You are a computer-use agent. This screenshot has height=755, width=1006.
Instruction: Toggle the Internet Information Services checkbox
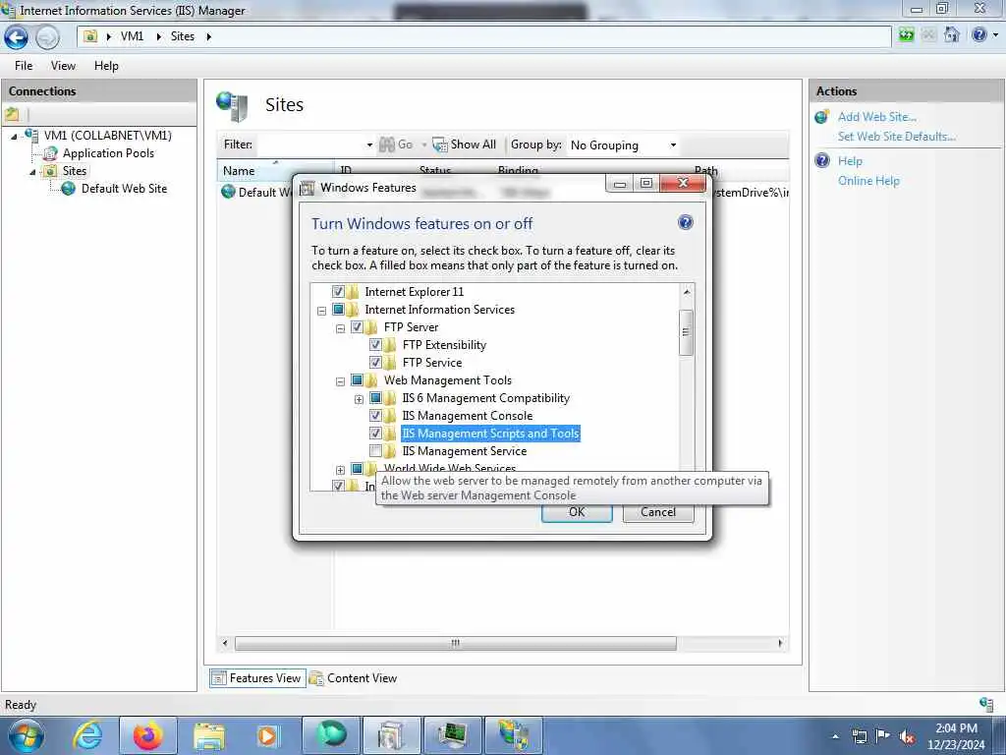coord(338,310)
